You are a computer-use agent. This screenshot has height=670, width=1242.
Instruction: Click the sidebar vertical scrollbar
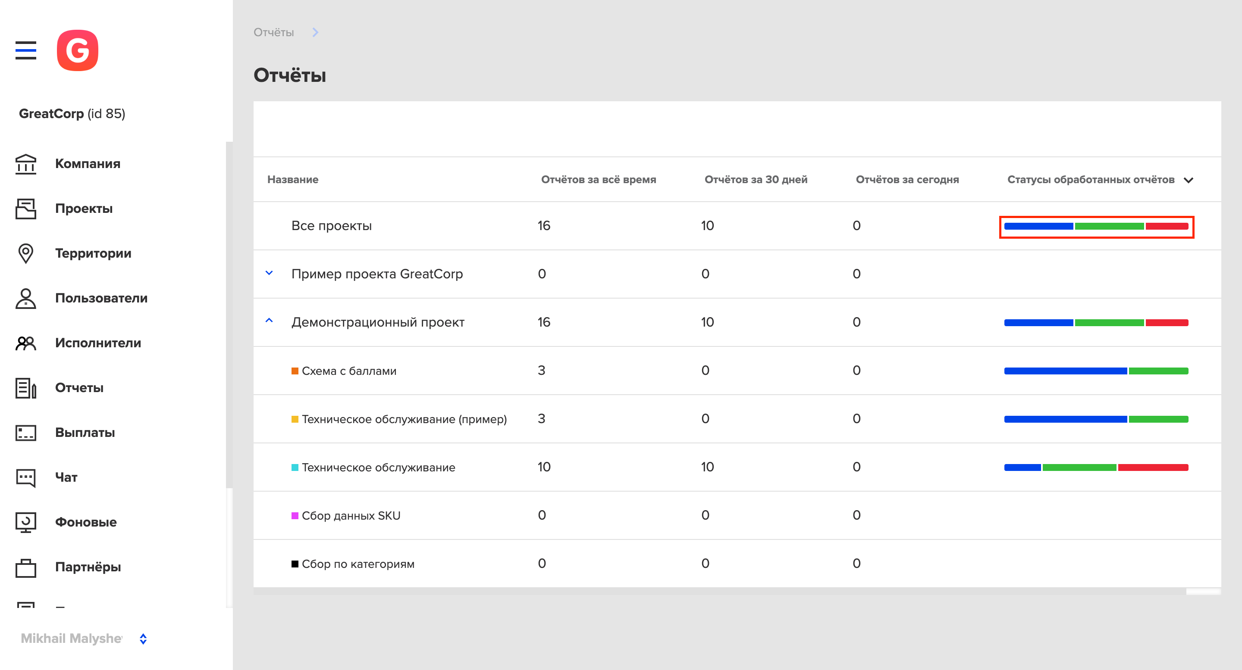click(x=229, y=315)
